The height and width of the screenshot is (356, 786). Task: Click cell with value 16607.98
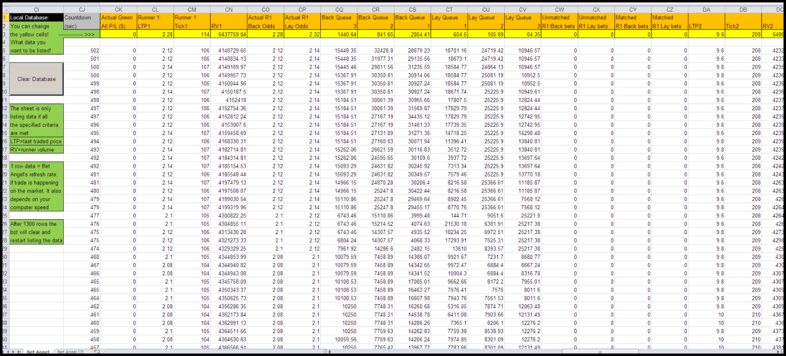click(x=412, y=298)
